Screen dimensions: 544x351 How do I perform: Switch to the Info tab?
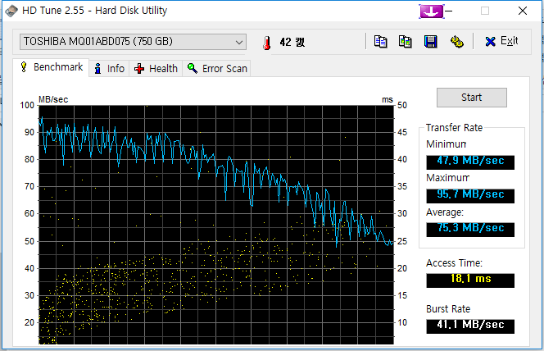tap(109, 68)
